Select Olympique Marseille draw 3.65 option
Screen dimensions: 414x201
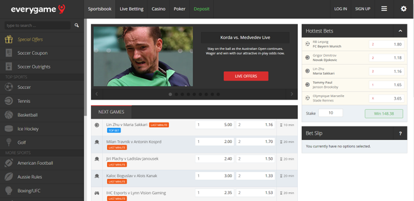coord(386,98)
